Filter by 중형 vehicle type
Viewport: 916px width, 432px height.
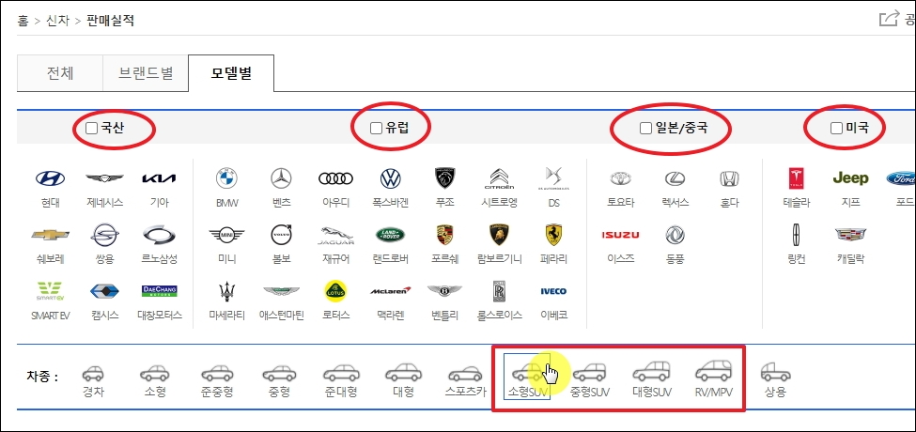coord(279,380)
